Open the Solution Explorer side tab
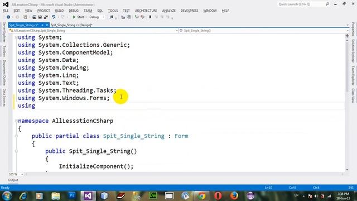The width and height of the screenshot is (357, 201). pyautogui.click(x=353, y=51)
